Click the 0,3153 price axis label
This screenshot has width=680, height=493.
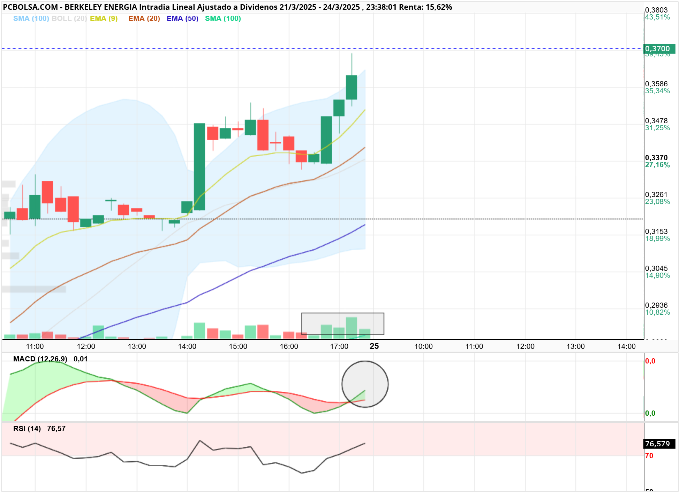[656, 232]
